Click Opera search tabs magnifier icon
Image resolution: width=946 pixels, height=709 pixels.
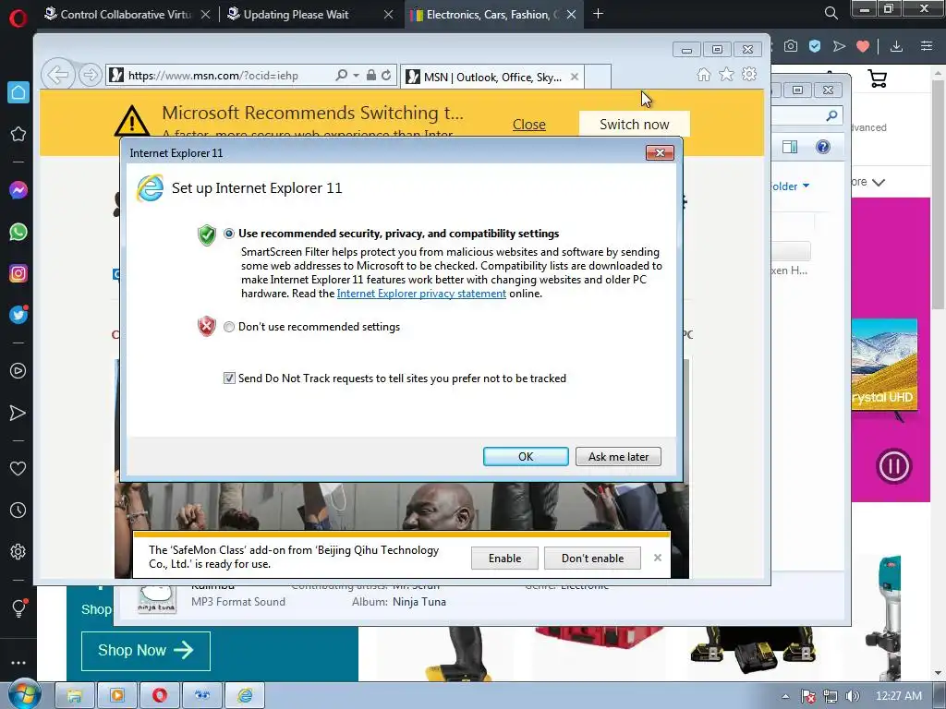pos(831,13)
